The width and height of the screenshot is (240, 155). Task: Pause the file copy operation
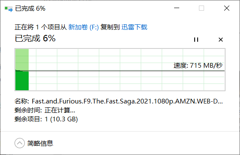tap(196, 40)
